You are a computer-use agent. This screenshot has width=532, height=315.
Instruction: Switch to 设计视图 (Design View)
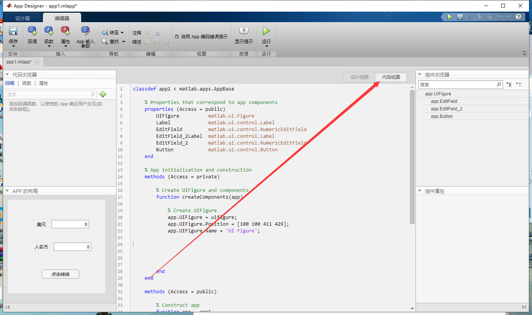[x=360, y=77]
